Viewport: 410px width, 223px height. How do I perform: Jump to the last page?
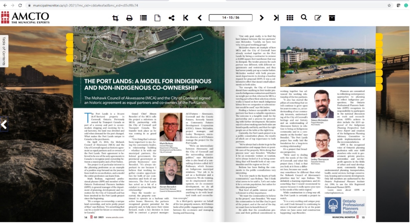coord(276,18)
